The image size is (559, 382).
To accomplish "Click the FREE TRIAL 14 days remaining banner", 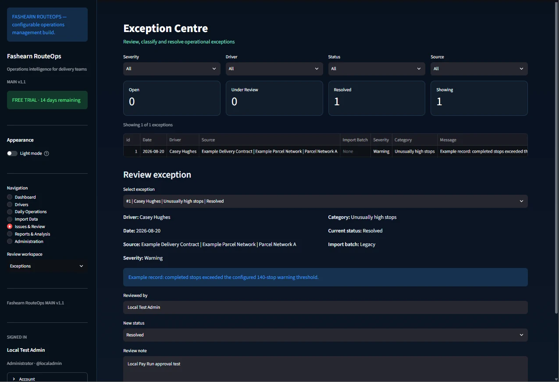I will [47, 100].
